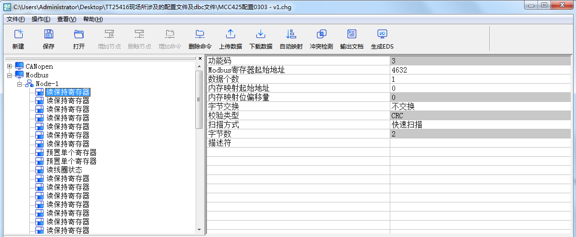This screenshot has width=576, height=237.
Task: Click the 描述符 property label
Action: click(x=220, y=143)
